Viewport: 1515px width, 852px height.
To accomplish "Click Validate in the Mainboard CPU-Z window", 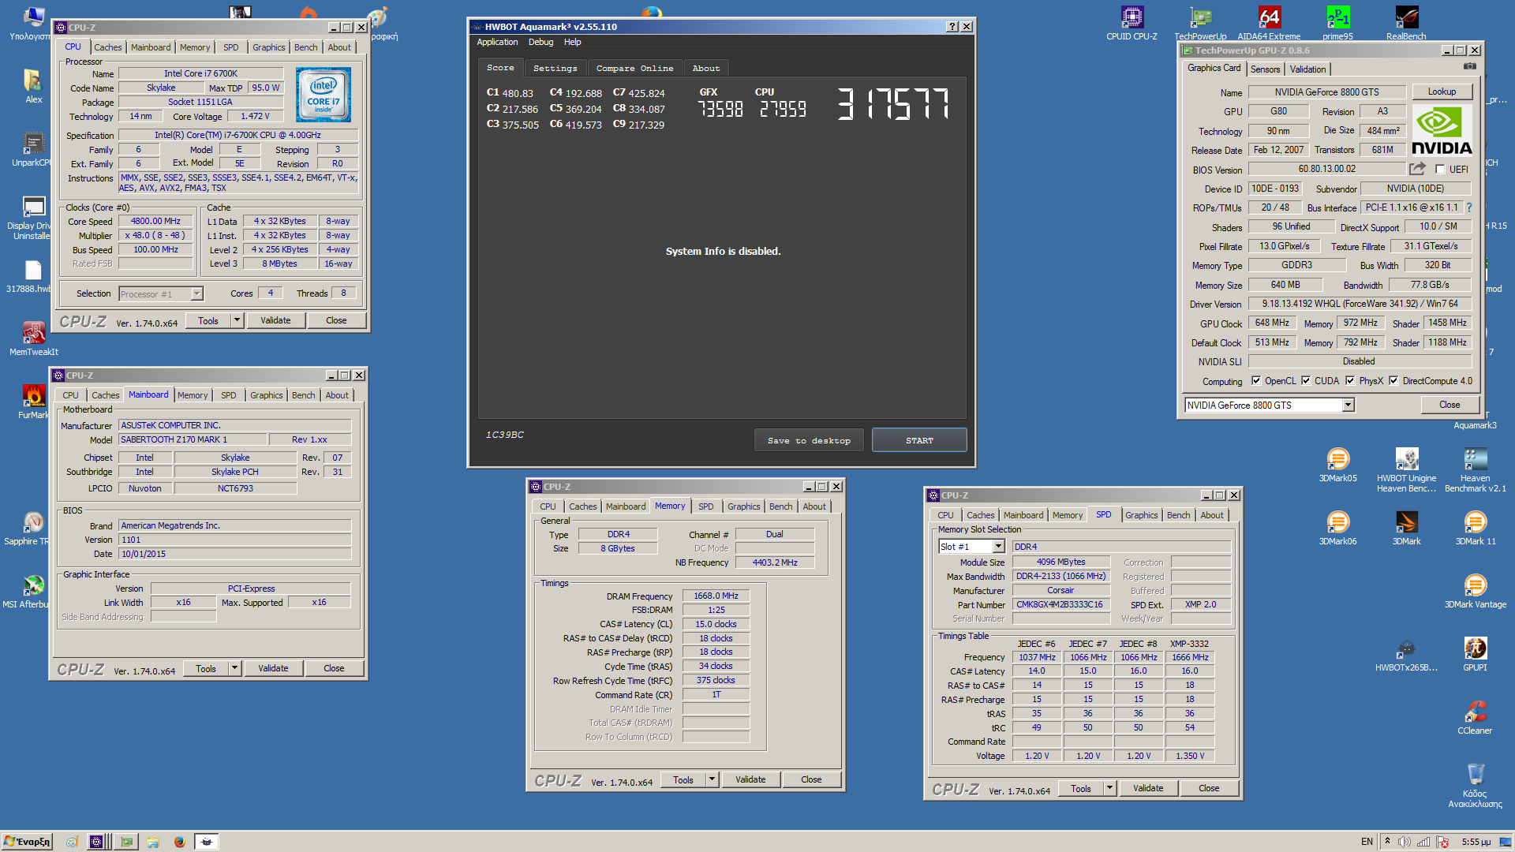I will [x=273, y=668].
